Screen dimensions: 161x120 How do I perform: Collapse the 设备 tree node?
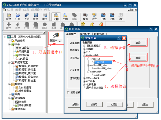click(9, 44)
